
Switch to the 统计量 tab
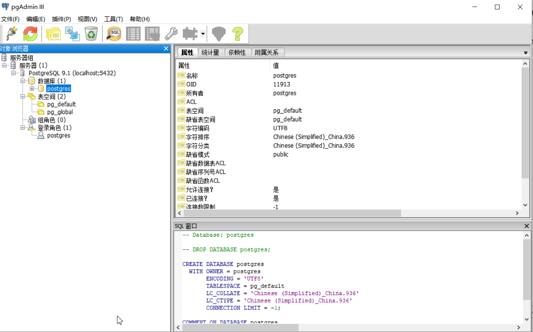click(x=210, y=53)
